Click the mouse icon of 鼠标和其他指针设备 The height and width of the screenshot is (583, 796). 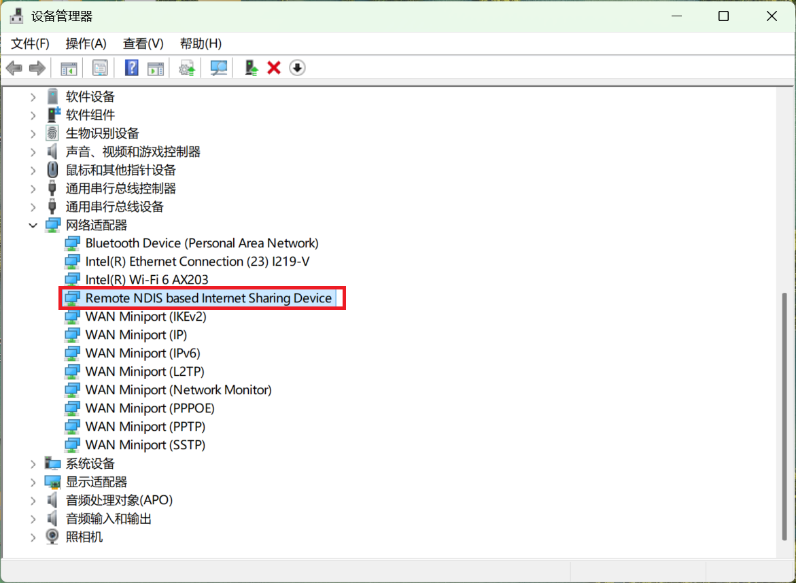52,170
